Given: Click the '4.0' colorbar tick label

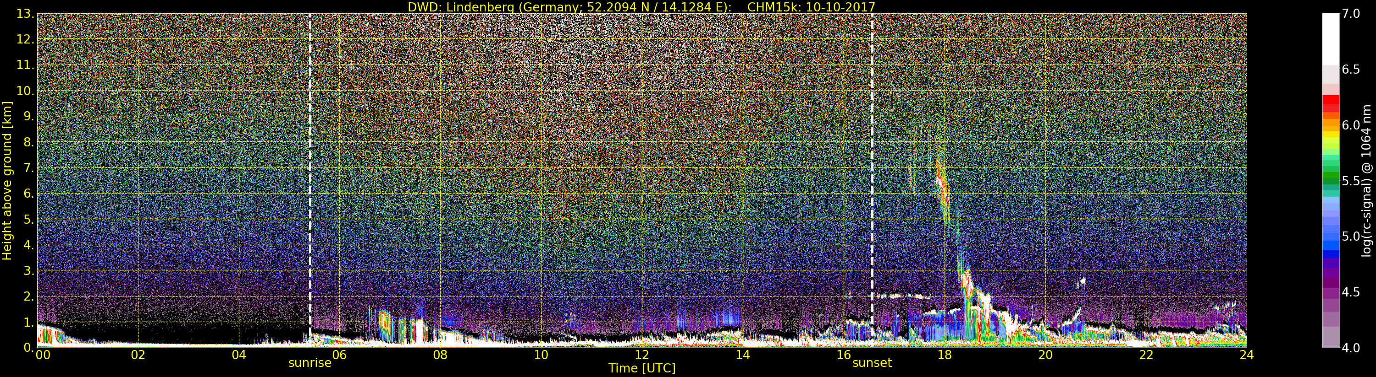Looking at the screenshot, I should [1351, 348].
